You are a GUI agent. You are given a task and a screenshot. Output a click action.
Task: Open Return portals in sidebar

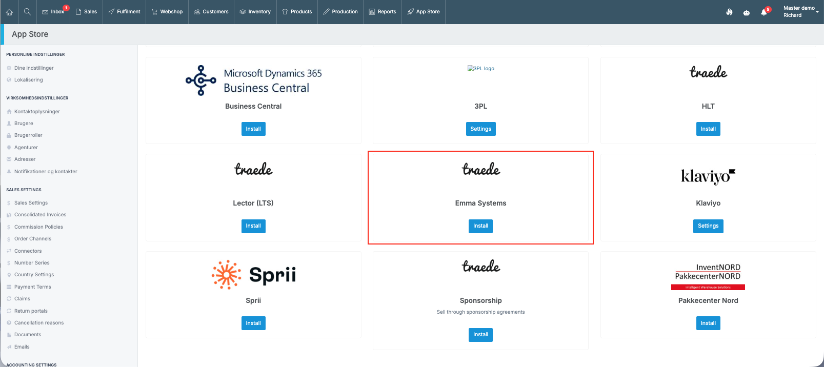[31, 311]
